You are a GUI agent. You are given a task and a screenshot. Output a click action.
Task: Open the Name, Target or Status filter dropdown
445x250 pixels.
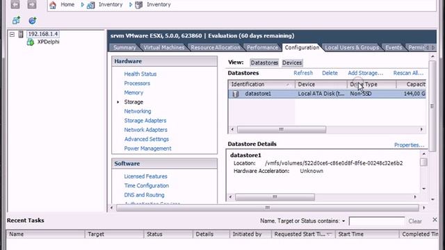pyautogui.click(x=343, y=221)
